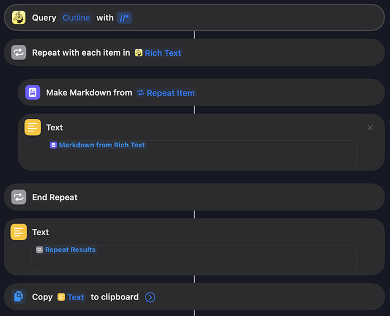Select the Rich Text variable token
The image size is (390, 316).
[158, 53]
